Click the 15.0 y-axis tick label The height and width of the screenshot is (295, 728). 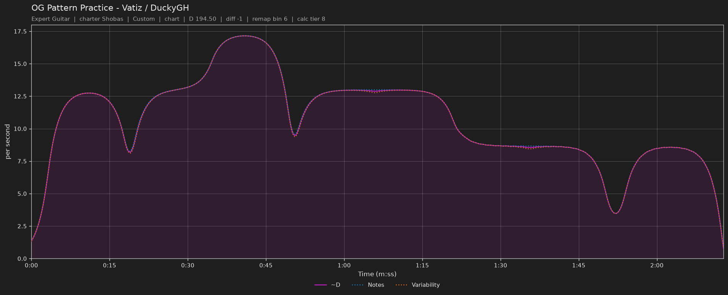[x=20, y=64]
